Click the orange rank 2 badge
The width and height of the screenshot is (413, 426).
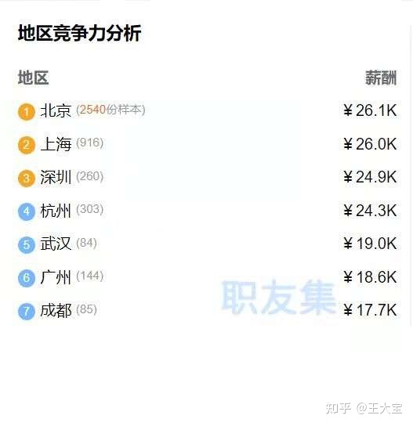[27, 145]
